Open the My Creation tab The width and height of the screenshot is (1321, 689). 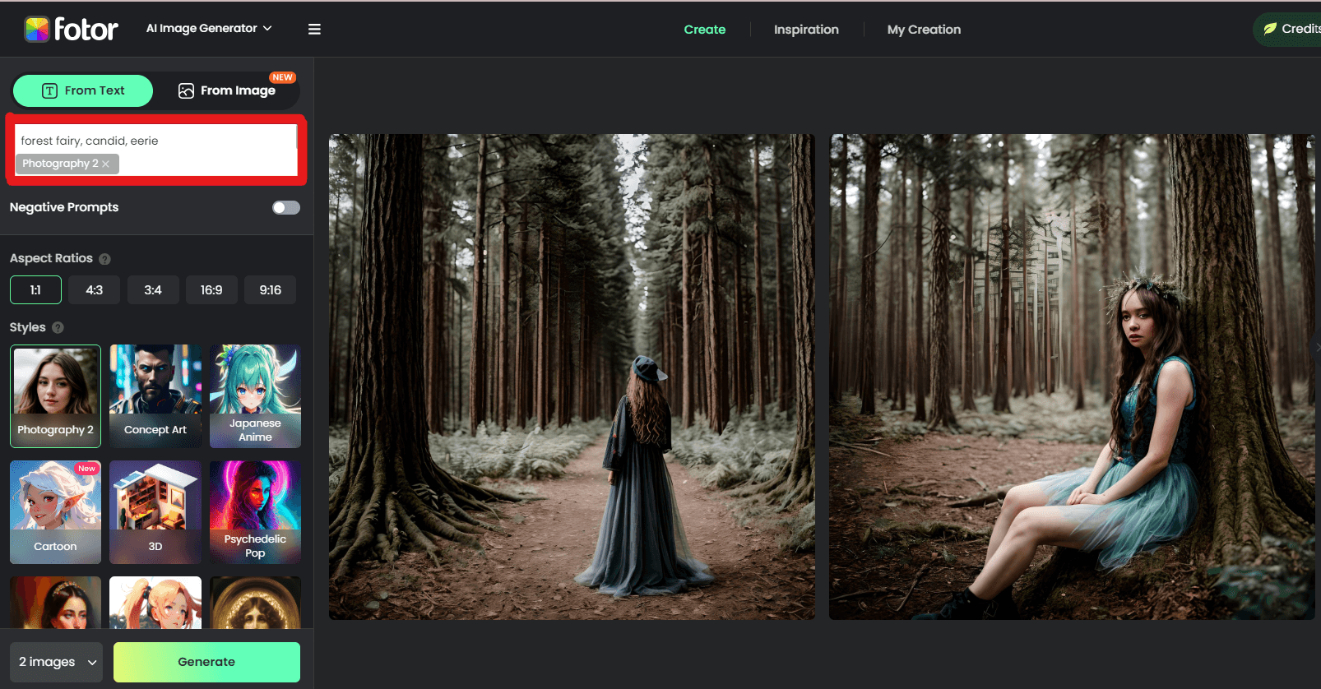pos(924,30)
